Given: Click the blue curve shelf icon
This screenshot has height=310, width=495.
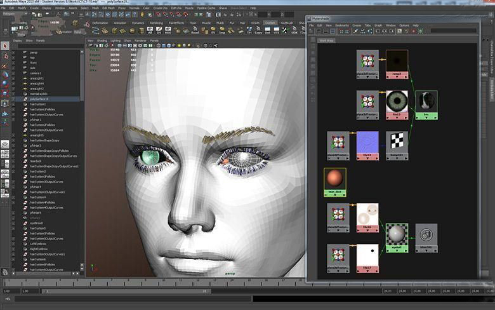Looking at the screenshot, I should pyautogui.click(x=95, y=30).
